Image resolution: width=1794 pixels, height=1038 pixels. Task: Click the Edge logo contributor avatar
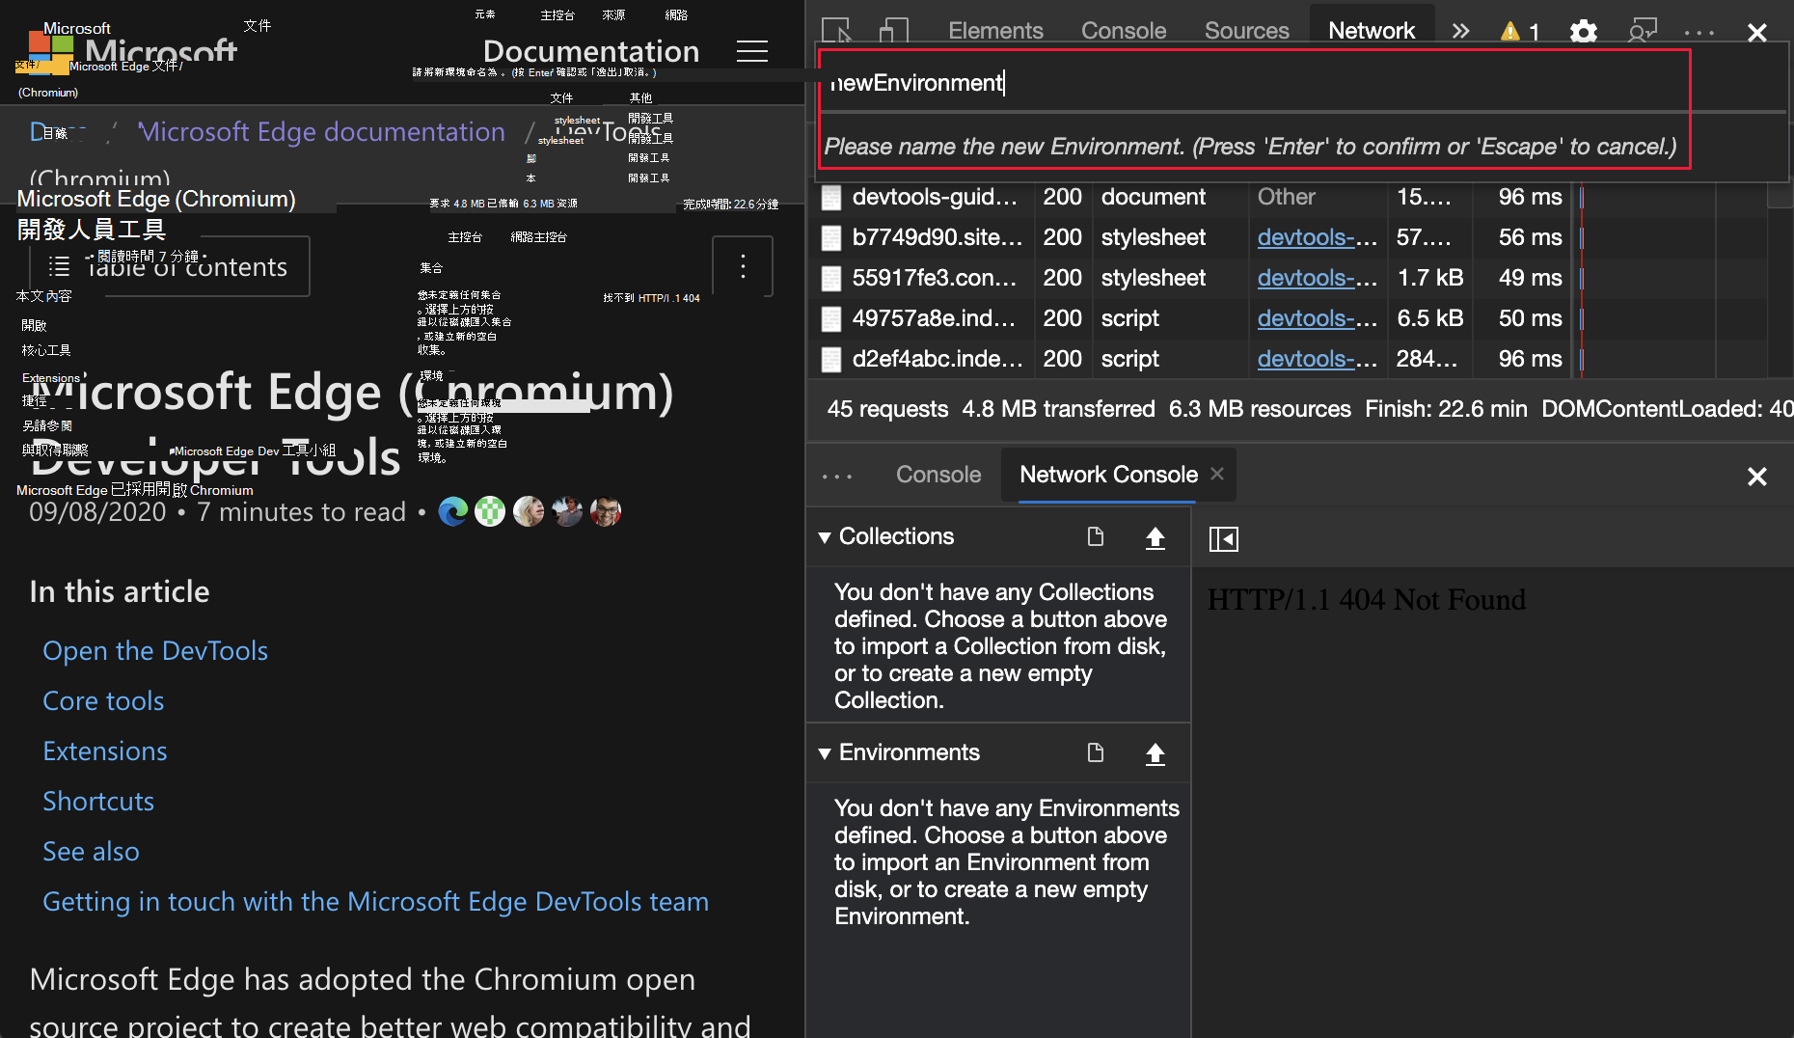tap(452, 511)
